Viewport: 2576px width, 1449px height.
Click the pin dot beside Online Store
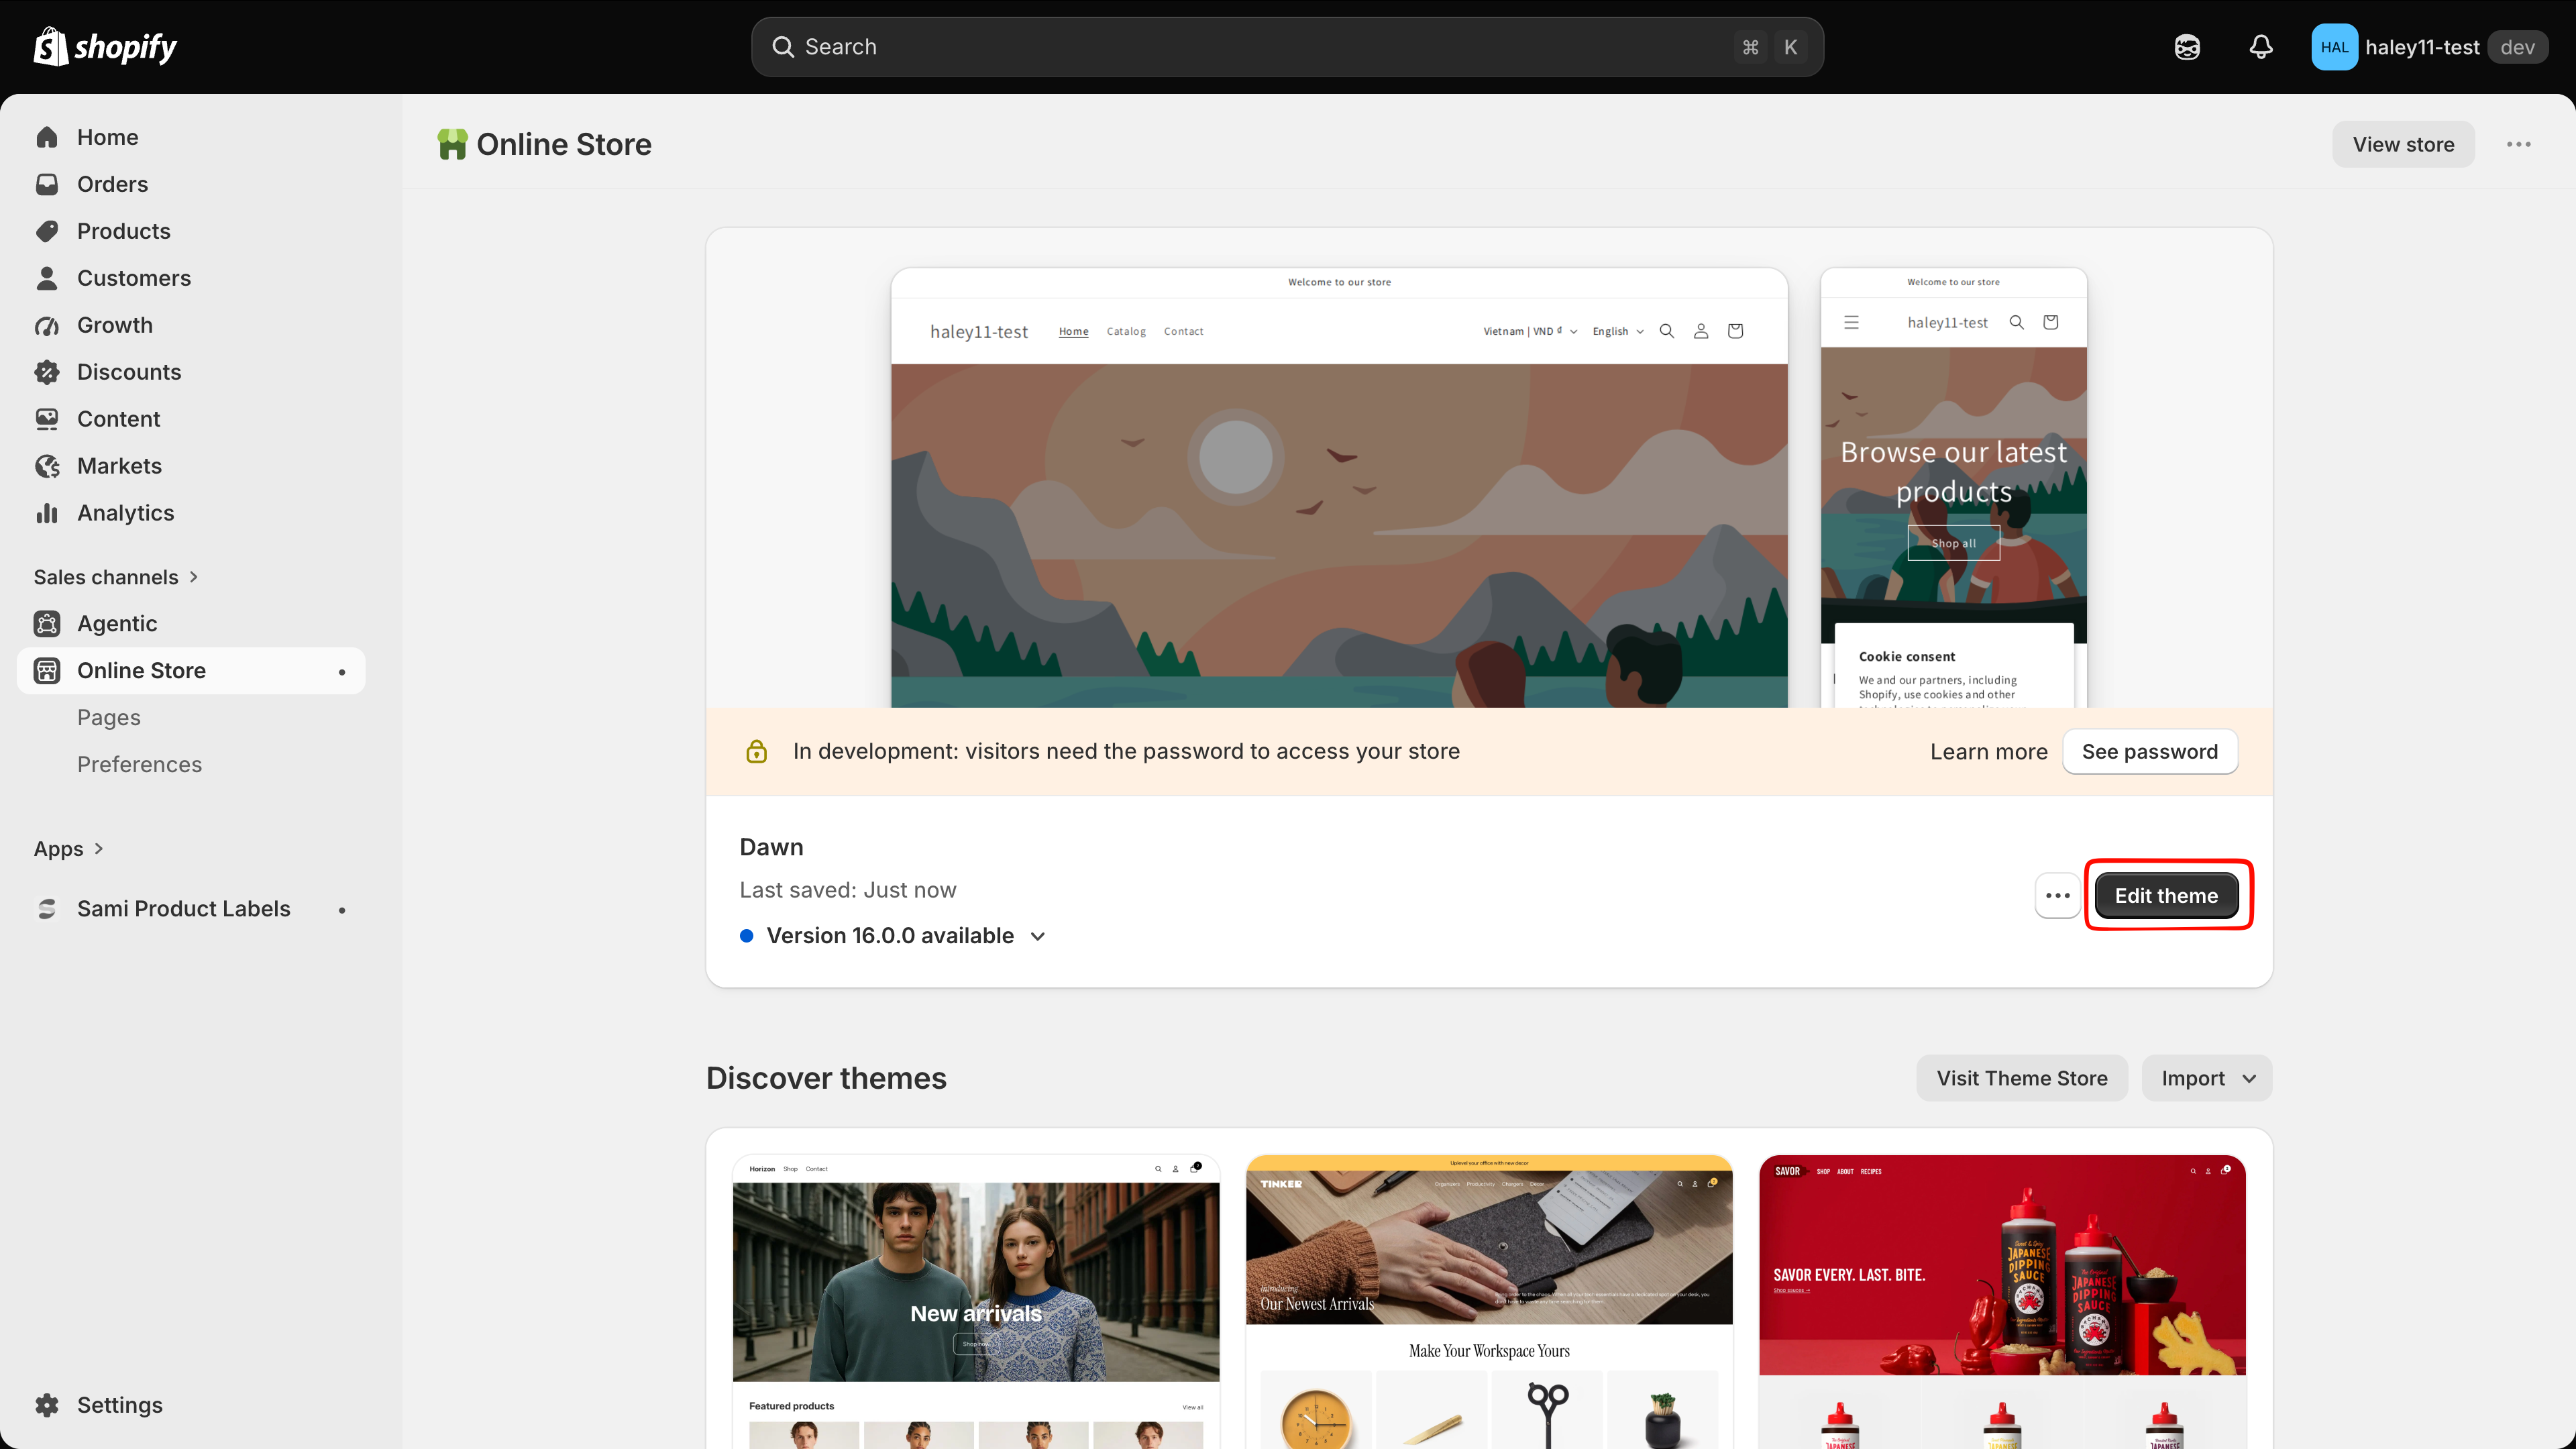342,672
